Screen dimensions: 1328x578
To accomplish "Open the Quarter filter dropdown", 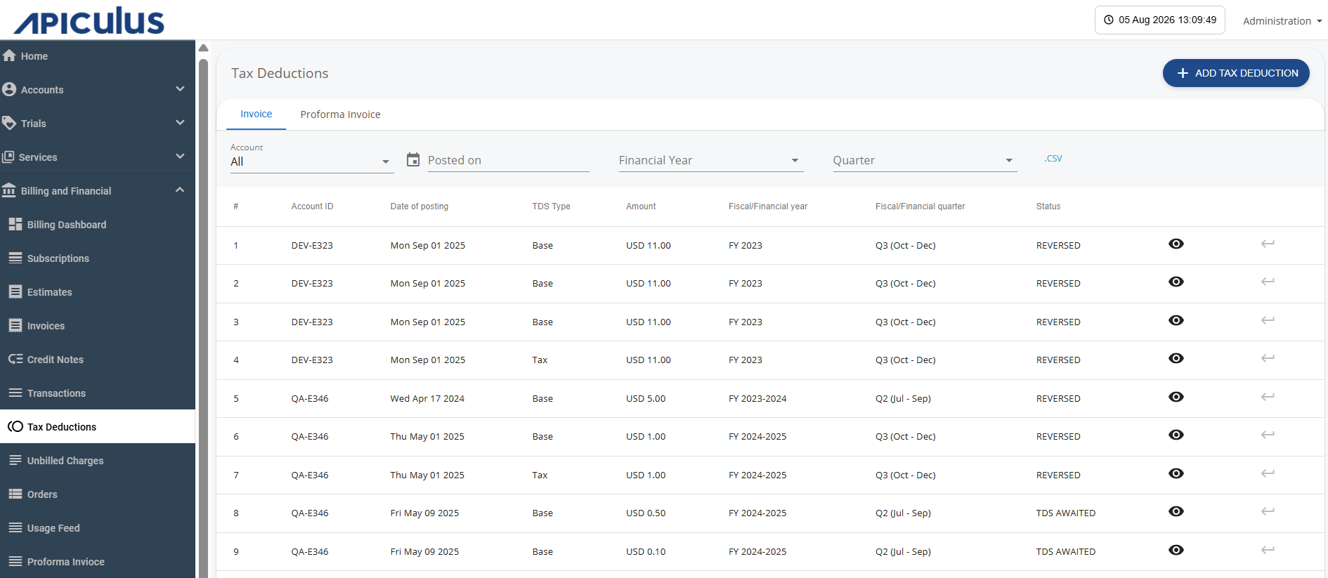I will (x=925, y=161).
